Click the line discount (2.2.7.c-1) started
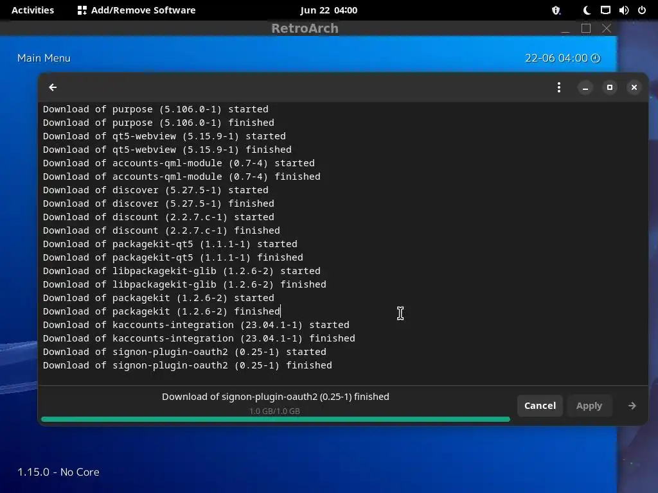Image resolution: width=658 pixels, height=493 pixels. [x=159, y=217]
